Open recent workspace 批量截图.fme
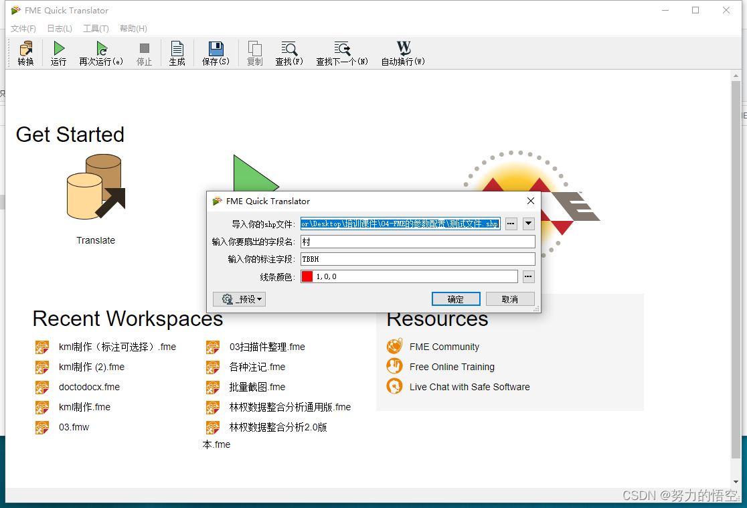This screenshot has width=747, height=508. pos(257,387)
